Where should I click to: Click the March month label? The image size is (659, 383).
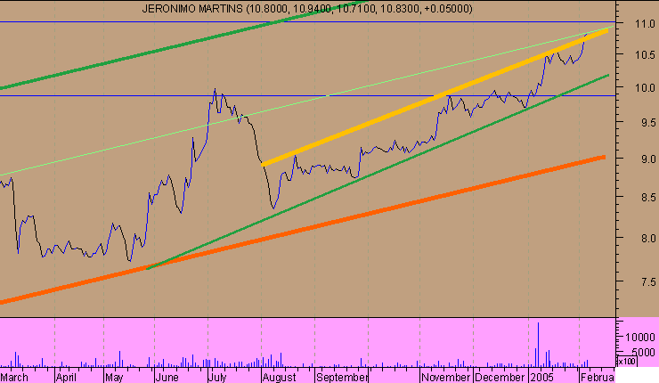click(14, 377)
